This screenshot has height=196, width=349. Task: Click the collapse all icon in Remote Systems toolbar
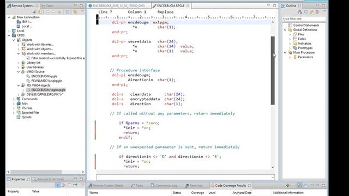pos(68,12)
